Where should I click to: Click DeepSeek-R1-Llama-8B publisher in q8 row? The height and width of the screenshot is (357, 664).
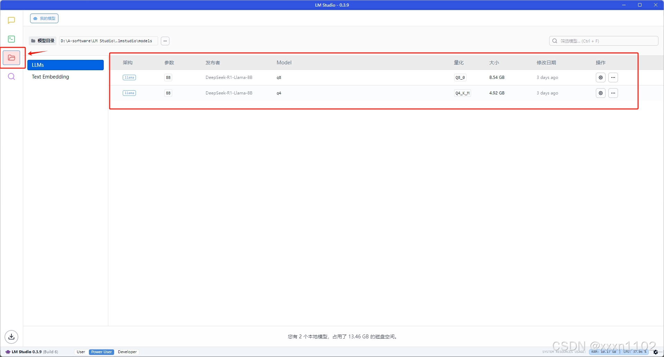pyautogui.click(x=229, y=77)
